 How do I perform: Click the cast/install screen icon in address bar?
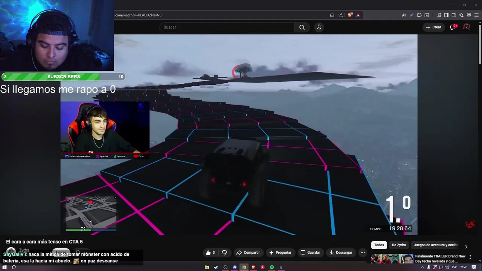pyautogui.click(x=332, y=15)
